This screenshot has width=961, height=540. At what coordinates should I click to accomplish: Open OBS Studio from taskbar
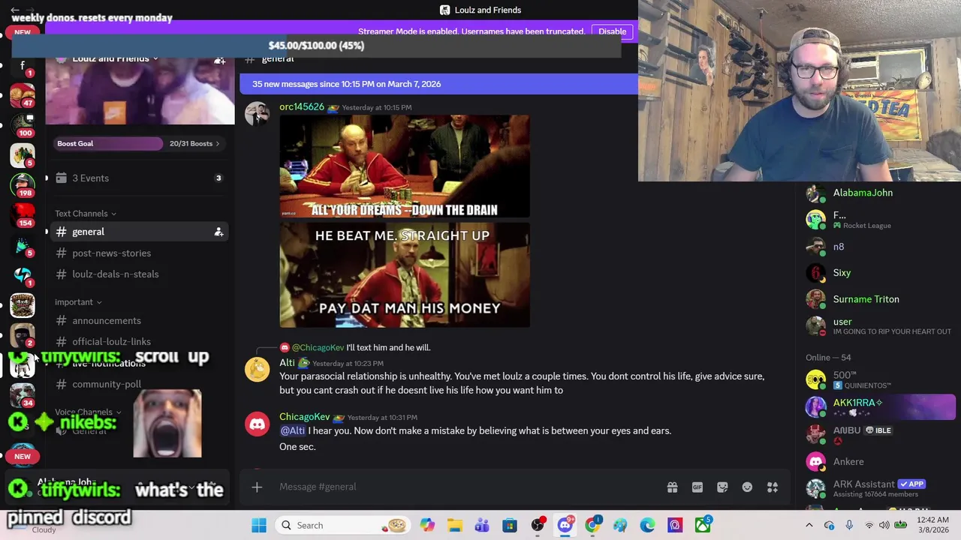coord(538,525)
